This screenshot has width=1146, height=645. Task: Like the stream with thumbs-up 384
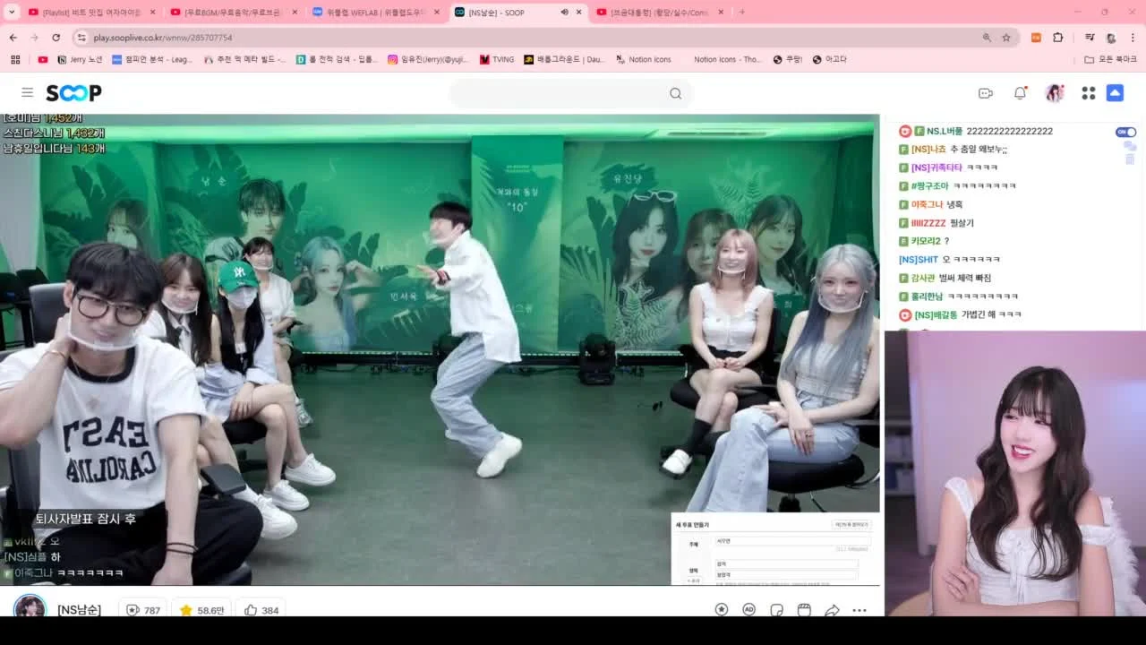[261, 610]
